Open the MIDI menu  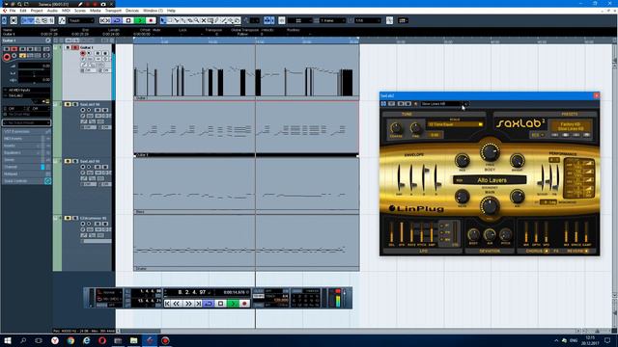coord(66,11)
